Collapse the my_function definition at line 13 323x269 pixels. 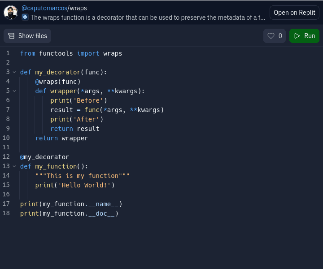(14, 166)
